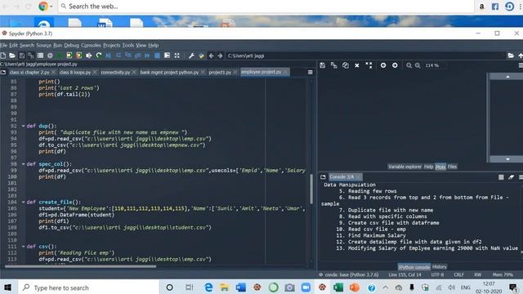The height and width of the screenshot is (294, 523).
Task: Stop debugging blue square icon
Action: [157, 56]
